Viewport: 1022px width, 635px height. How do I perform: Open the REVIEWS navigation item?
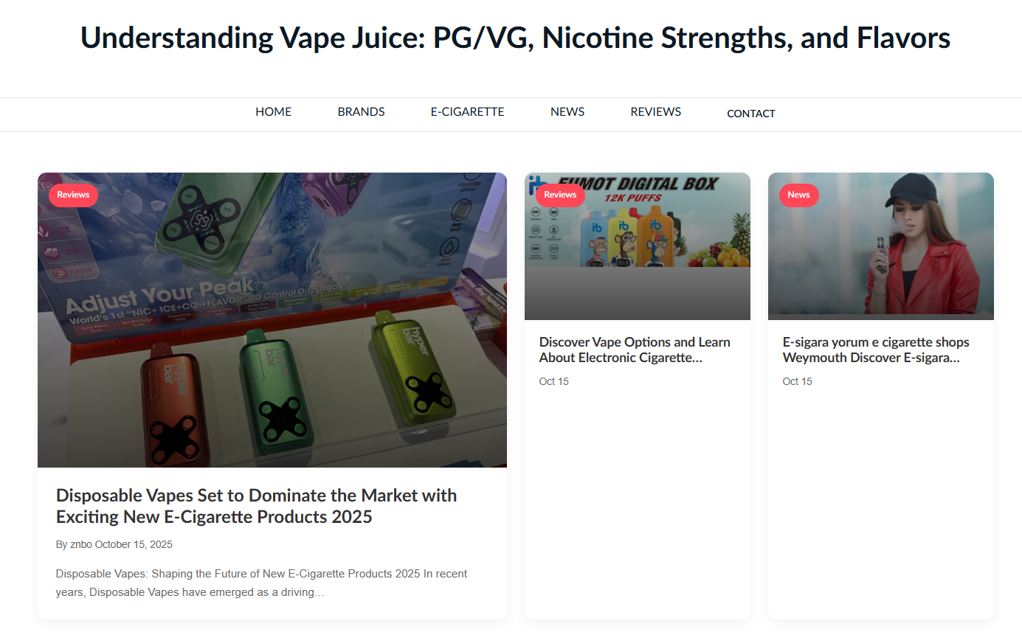[656, 112]
